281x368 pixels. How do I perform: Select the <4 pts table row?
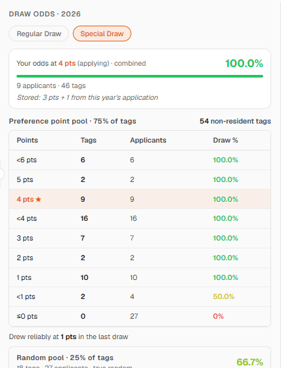click(140, 218)
